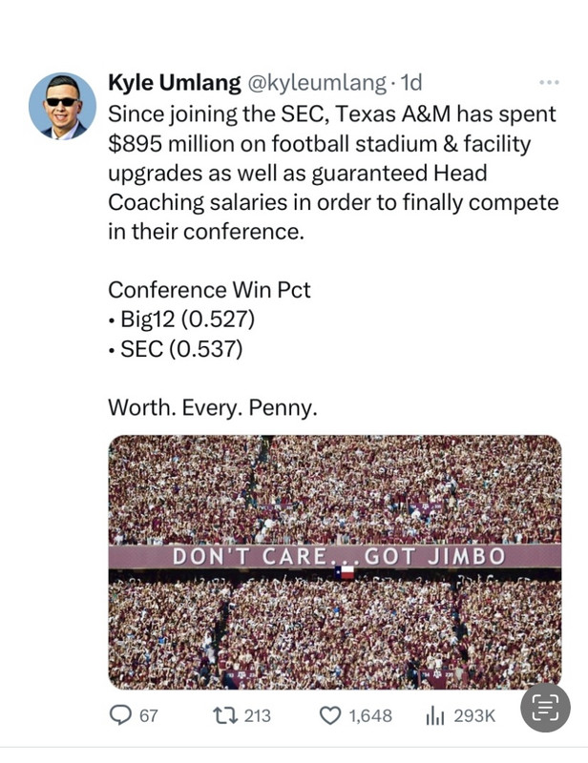Like the tweet with the heart icon

tap(329, 714)
